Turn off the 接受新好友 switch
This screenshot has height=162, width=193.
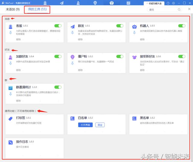[182, 56]
